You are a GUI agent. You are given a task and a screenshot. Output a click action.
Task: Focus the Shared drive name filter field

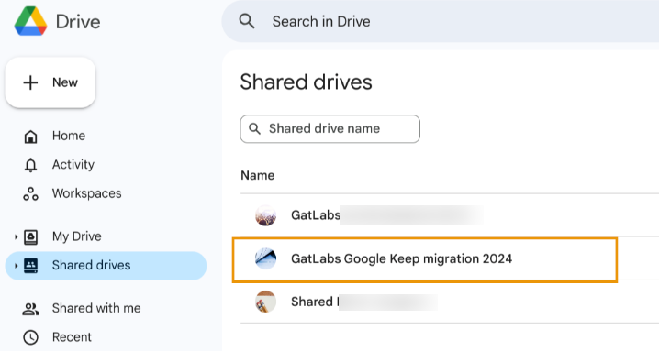[329, 129]
